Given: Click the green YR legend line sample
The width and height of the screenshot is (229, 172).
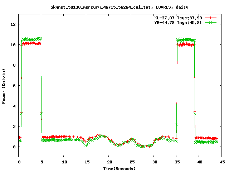Looking at the screenshot, I should tap(210, 22).
